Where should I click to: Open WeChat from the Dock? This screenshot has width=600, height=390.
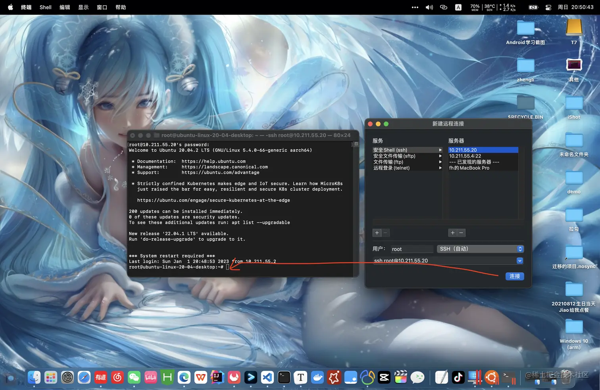click(x=134, y=377)
